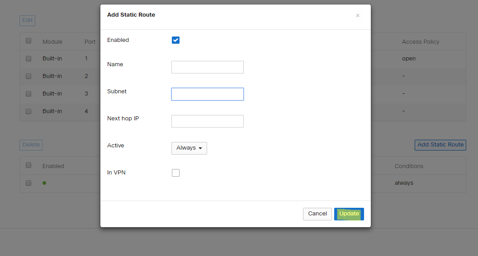Focus the Subnet text field
Screen dimensions: 478x256
click(x=207, y=94)
